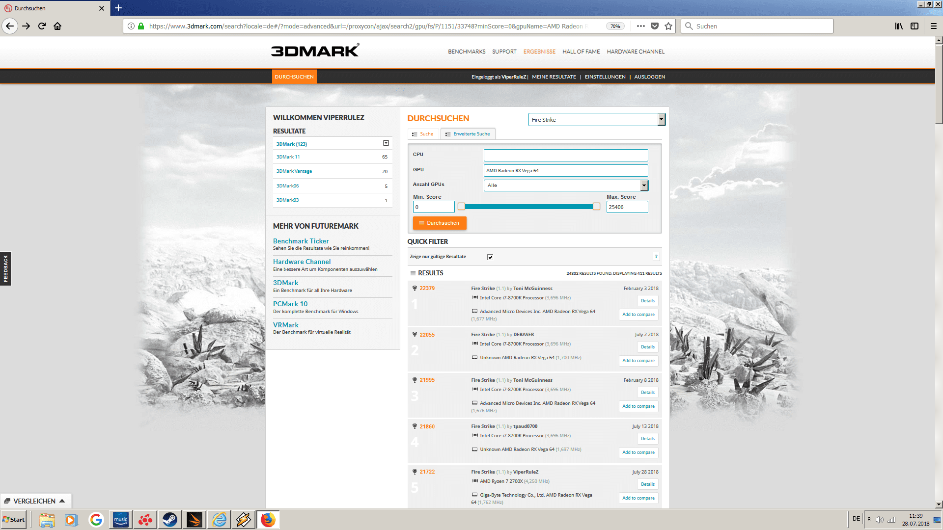The width and height of the screenshot is (943, 530).
Task: Click the browser Forward arrow
Action: point(26,26)
